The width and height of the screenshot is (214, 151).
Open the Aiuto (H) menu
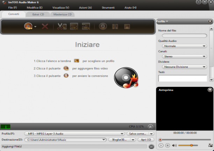click(130, 8)
